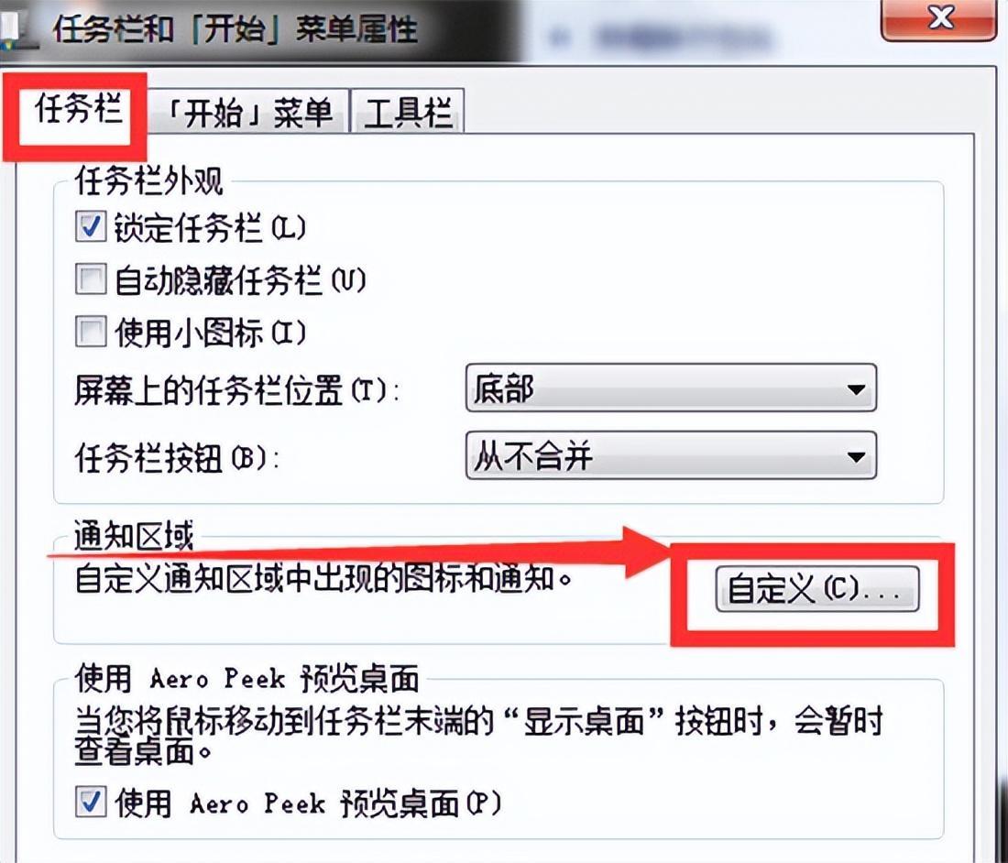This screenshot has width=1008, height=863.
Task: Click arrow of 从不合并 combo box
Action: (856, 457)
